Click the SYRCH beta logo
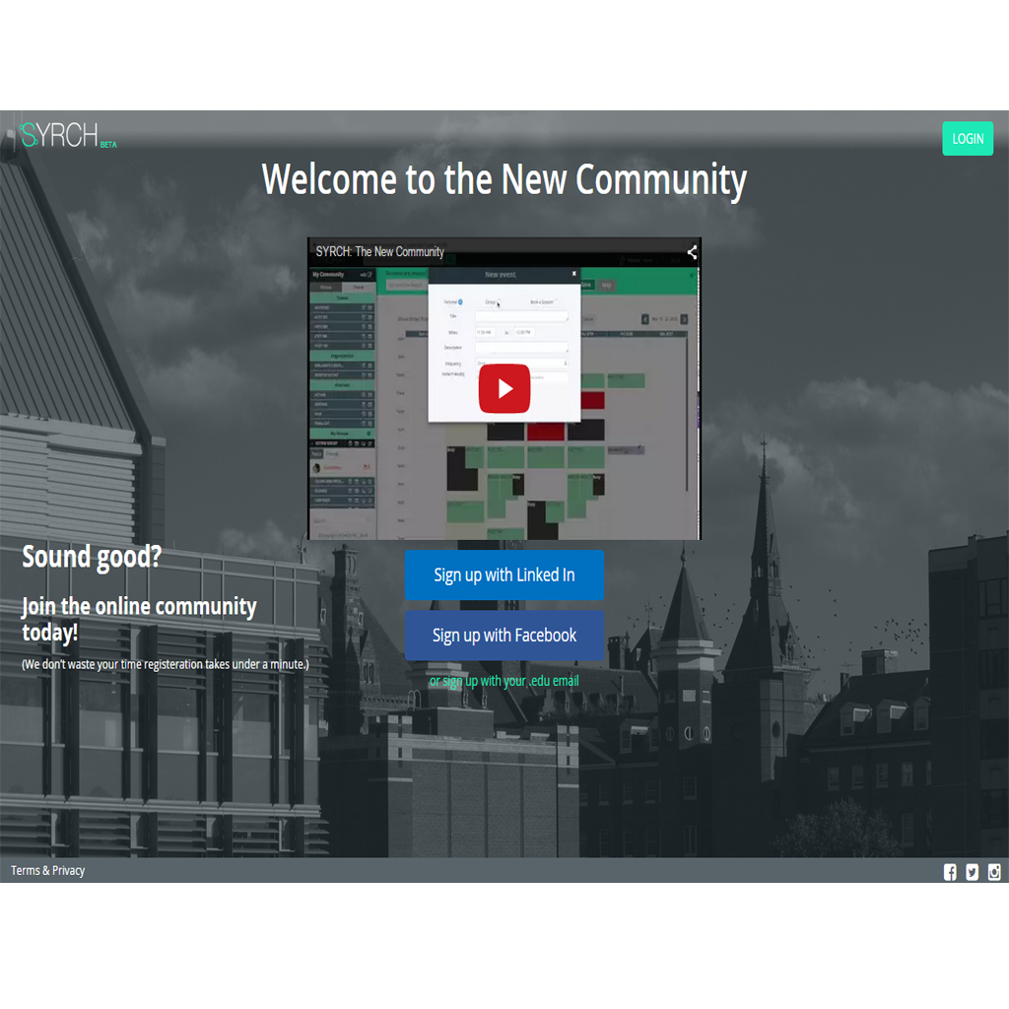 pos(68,135)
